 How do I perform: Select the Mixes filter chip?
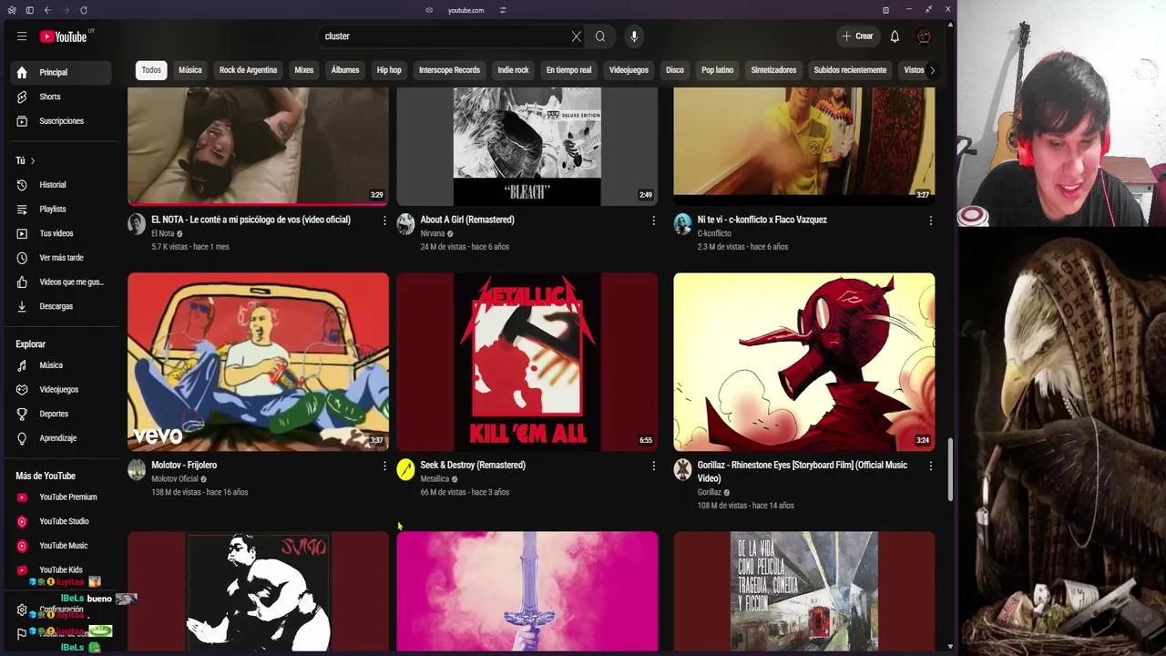pyautogui.click(x=304, y=70)
